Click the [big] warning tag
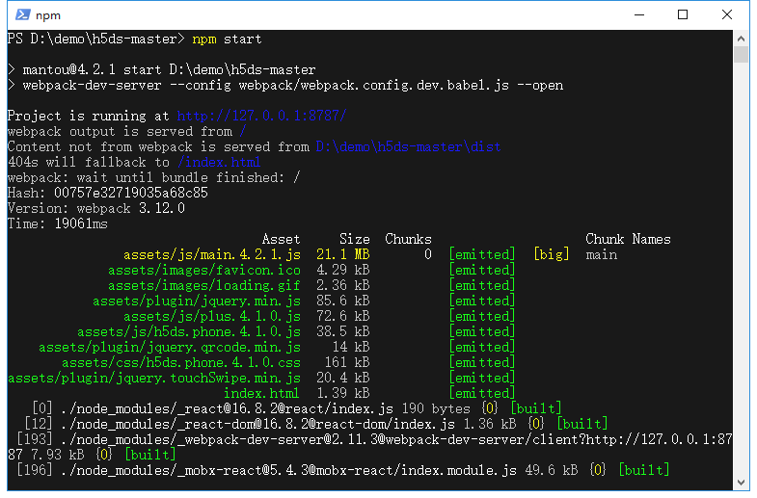 tap(552, 254)
